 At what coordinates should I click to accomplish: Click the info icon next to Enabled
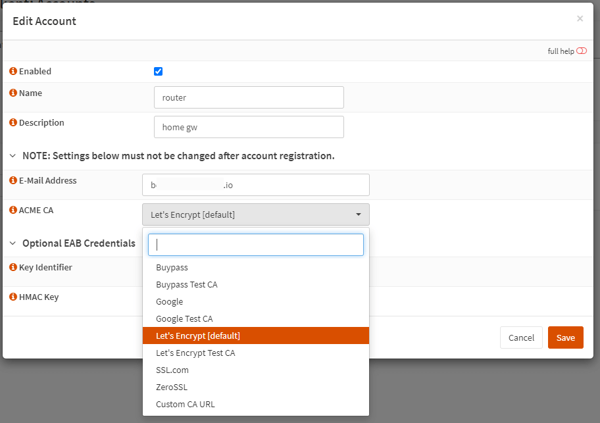pos(13,71)
